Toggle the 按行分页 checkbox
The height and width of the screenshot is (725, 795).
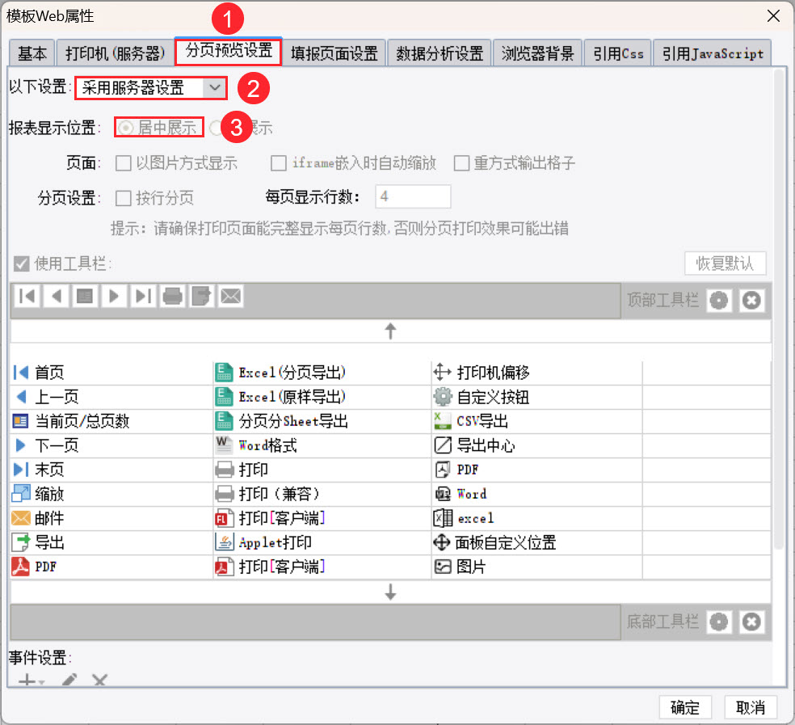tap(124, 198)
